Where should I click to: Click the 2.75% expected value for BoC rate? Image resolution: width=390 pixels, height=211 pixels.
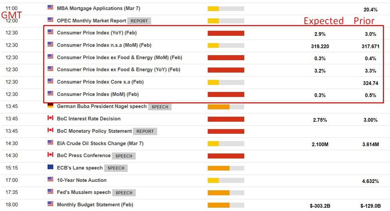click(320, 120)
